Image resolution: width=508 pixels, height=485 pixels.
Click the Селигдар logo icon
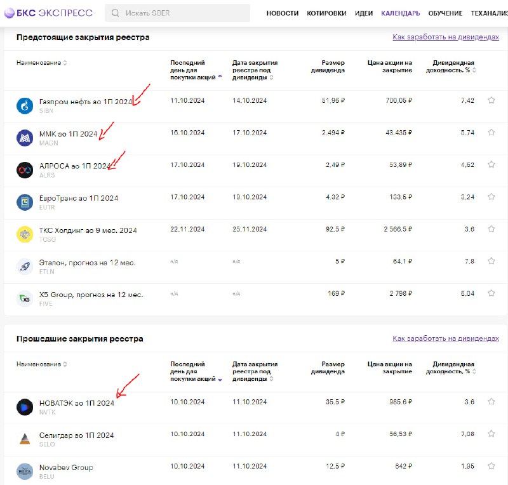pyautogui.click(x=25, y=439)
